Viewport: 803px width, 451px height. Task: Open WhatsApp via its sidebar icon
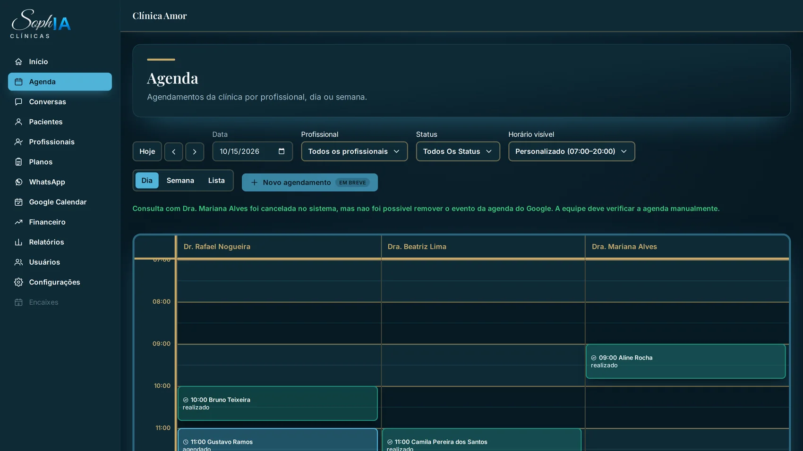[x=18, y=182]
